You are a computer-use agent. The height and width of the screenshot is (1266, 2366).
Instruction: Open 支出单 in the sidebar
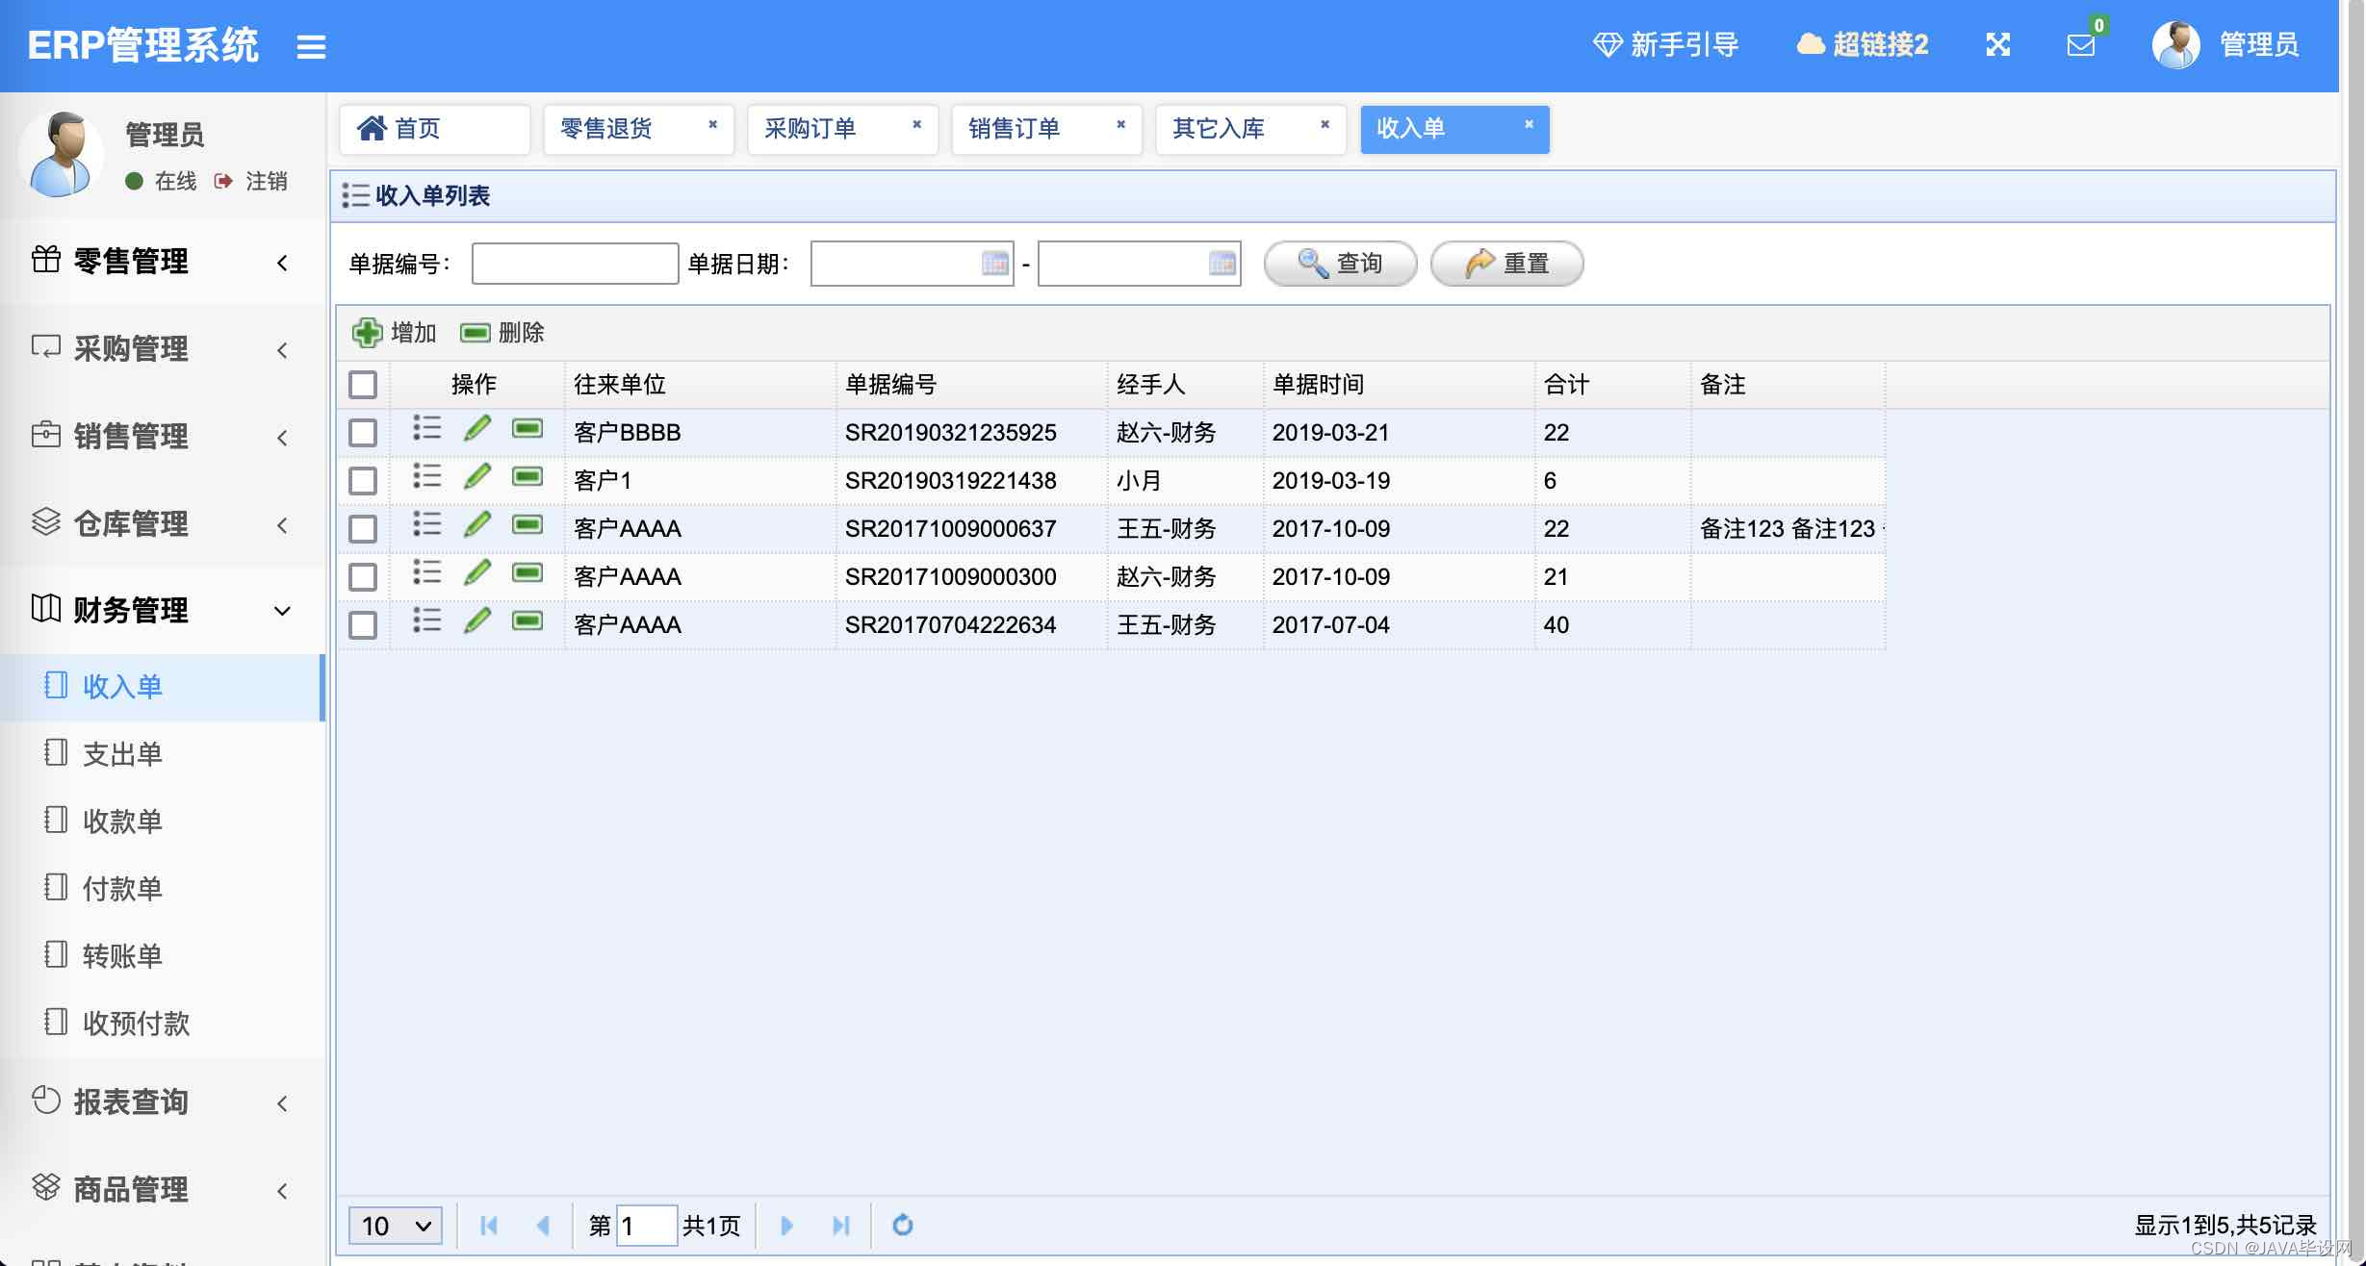pyautogui.click(x=122, y=754)
